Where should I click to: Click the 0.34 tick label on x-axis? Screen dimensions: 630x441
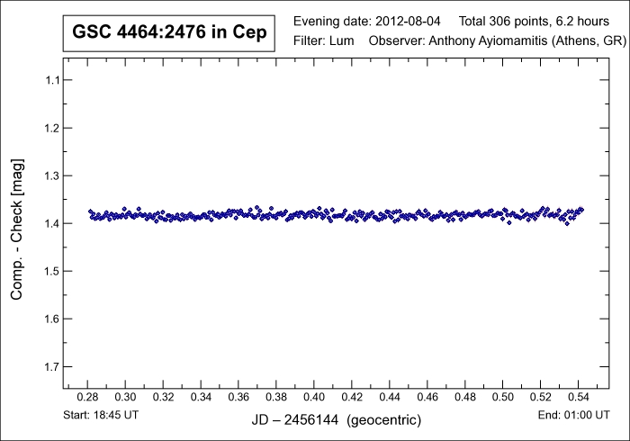[201, 397]
